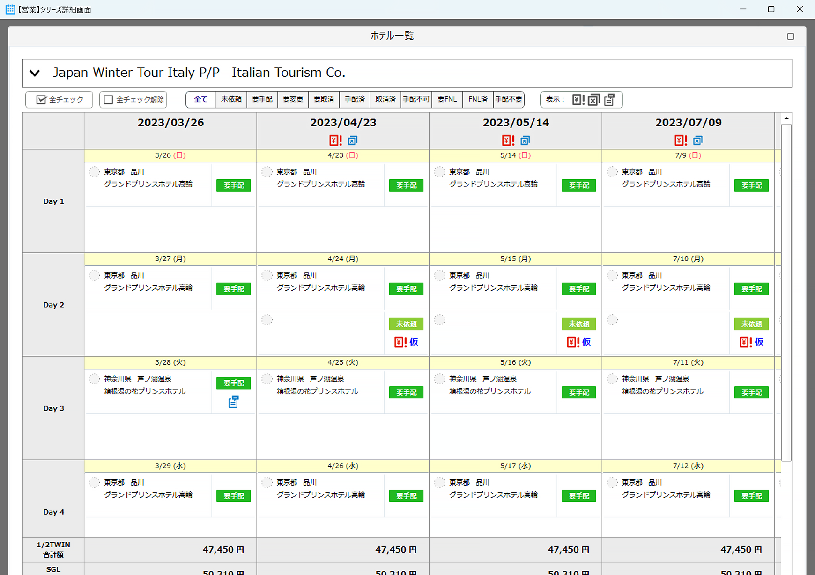Select the 3/27 グランドプリンスホテル高輪 circle

coord(94,275)
